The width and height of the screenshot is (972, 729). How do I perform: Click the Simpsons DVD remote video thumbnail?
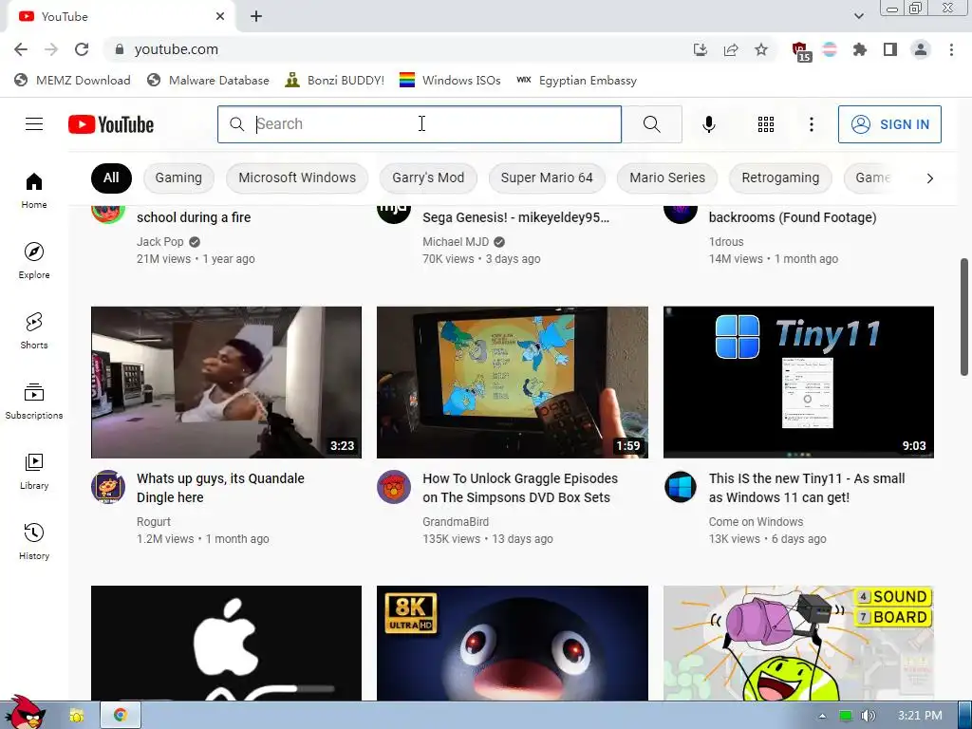click(512, 382)
